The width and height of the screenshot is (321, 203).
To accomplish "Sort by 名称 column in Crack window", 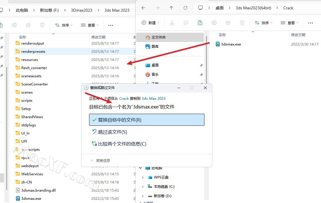I will coord(222,35).
